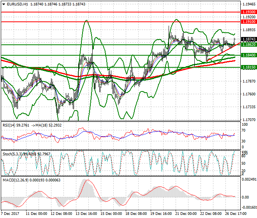This screenshot has height=218, width=257.
Task: Click the 21 Dec 00:00 time label
Action: pos(186,214)
